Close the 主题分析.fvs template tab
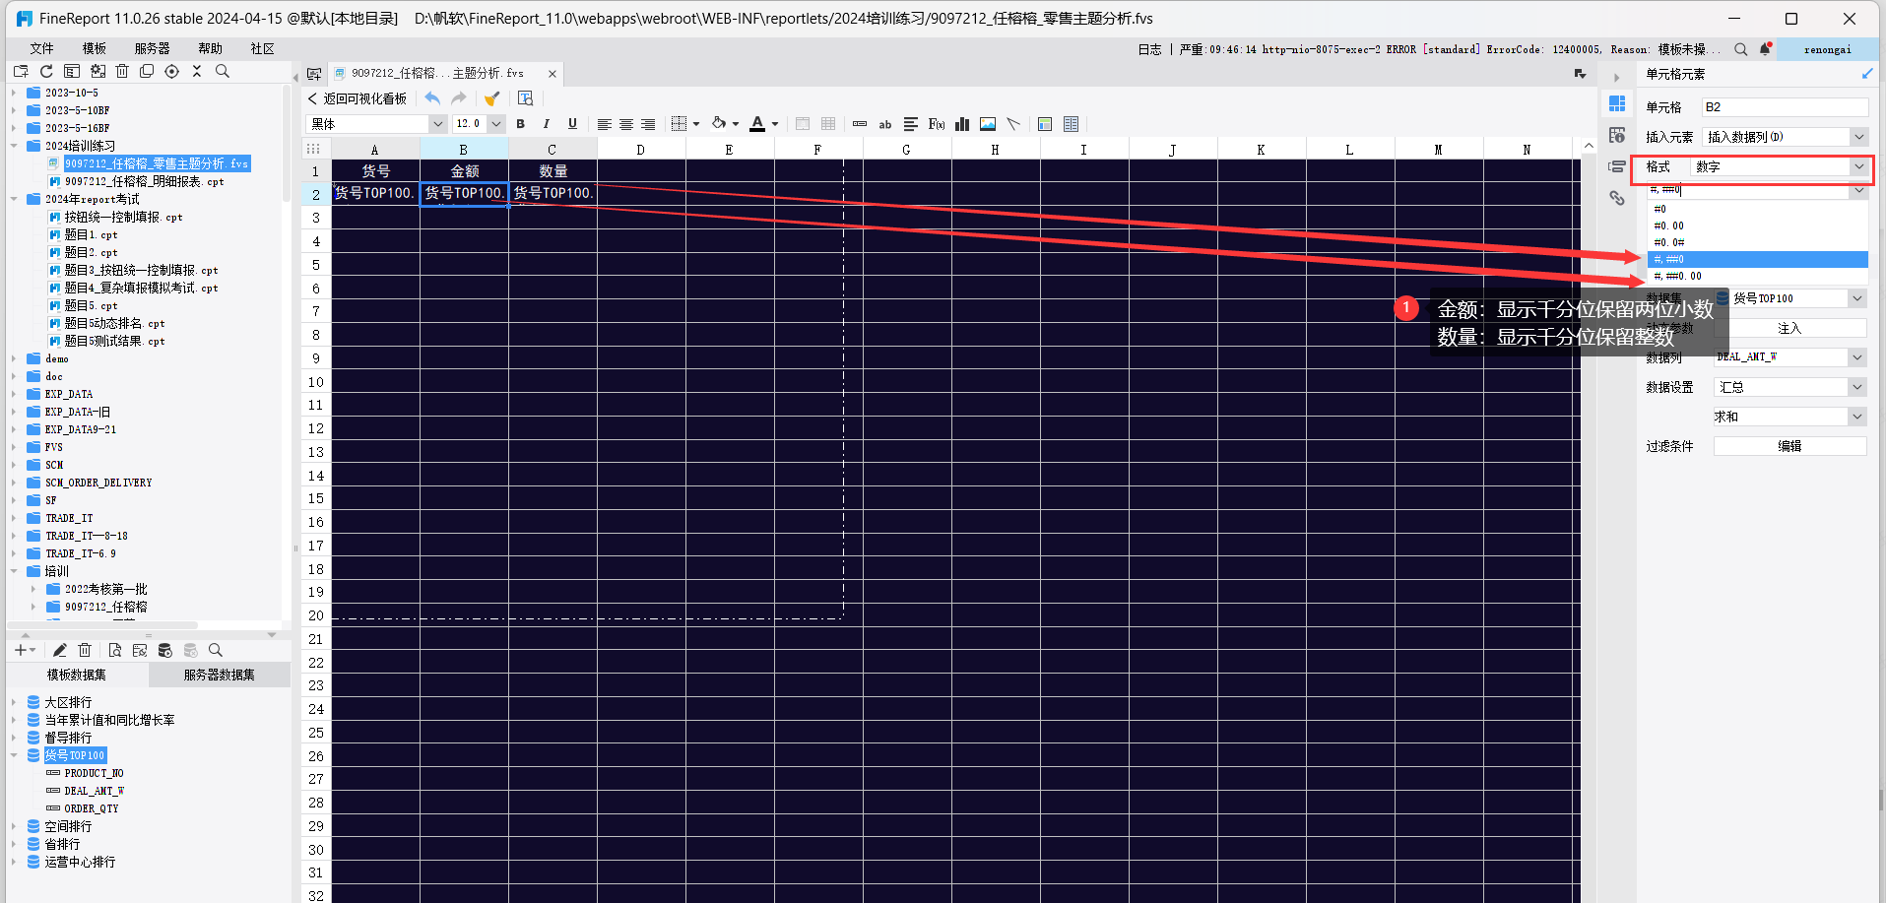This screenshot has height=903, width=1886. [x=553, y=74]
